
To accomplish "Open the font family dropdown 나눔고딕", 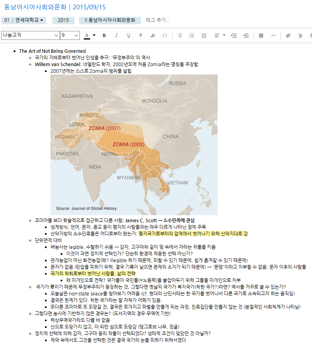I will coord(30,35).
